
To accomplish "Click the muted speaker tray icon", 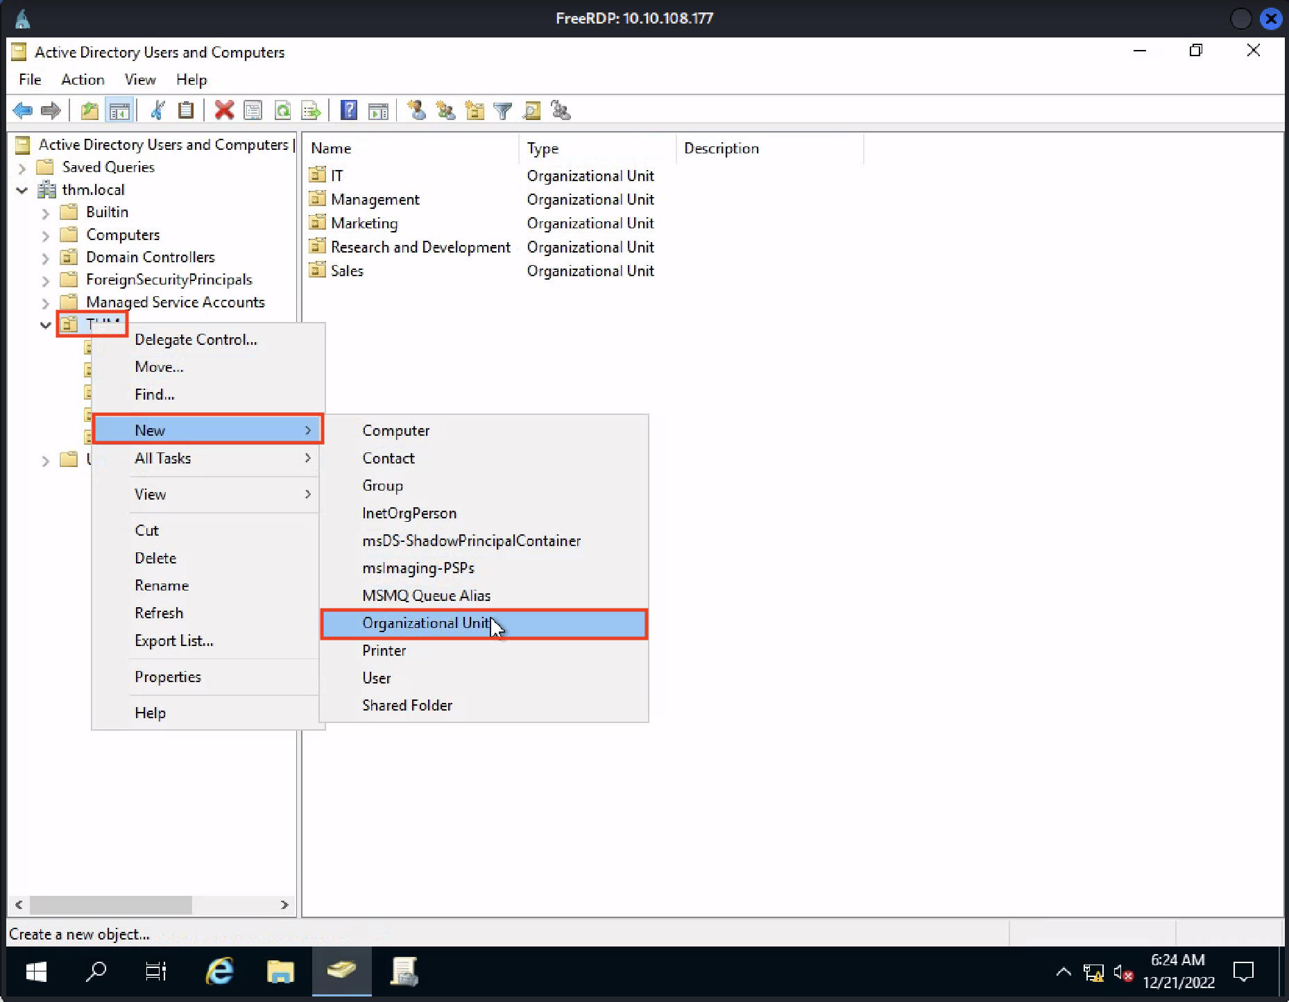I will click(1123, 973).
